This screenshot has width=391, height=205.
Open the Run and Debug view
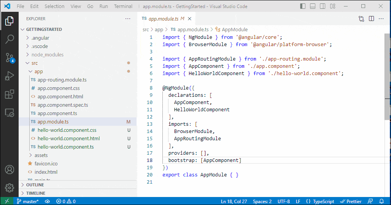click(10, 76)
